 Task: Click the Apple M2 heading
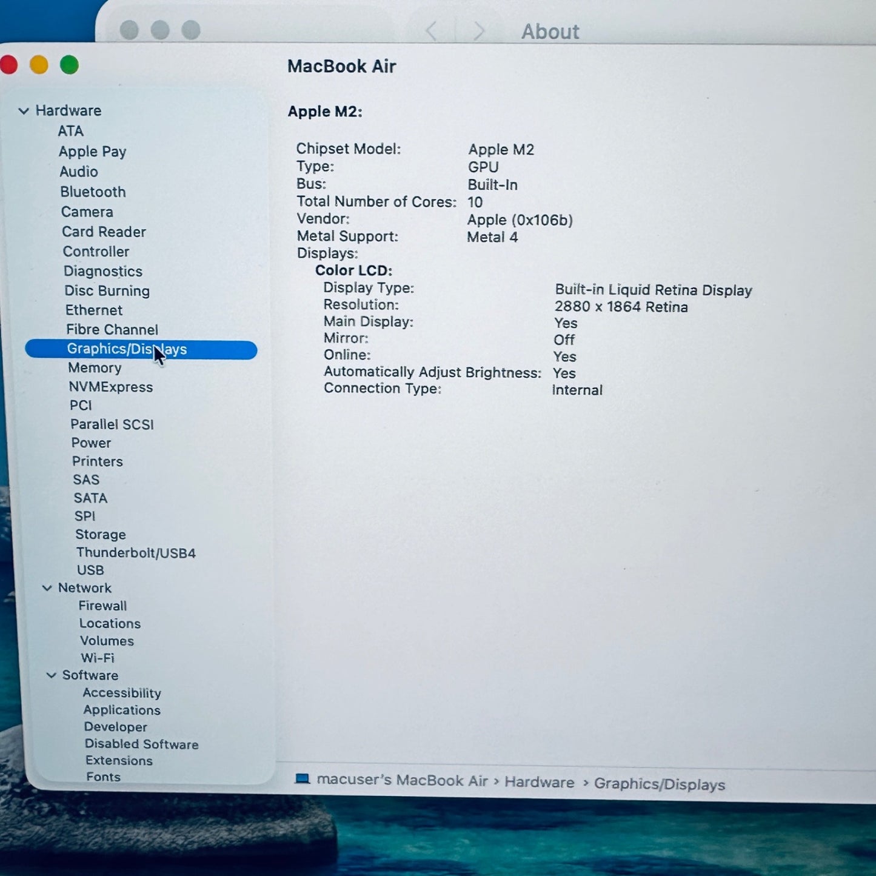(325, 112)
